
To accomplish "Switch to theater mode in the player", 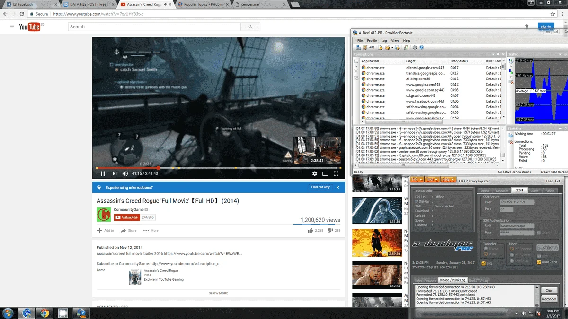I will (x=326, y=173).
